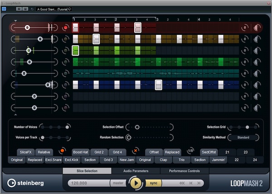Set Voices per Track to first dot
Image resolution: width=272 pixels, height=194 pixels.
pyautogui.click(x=43, y=137)
